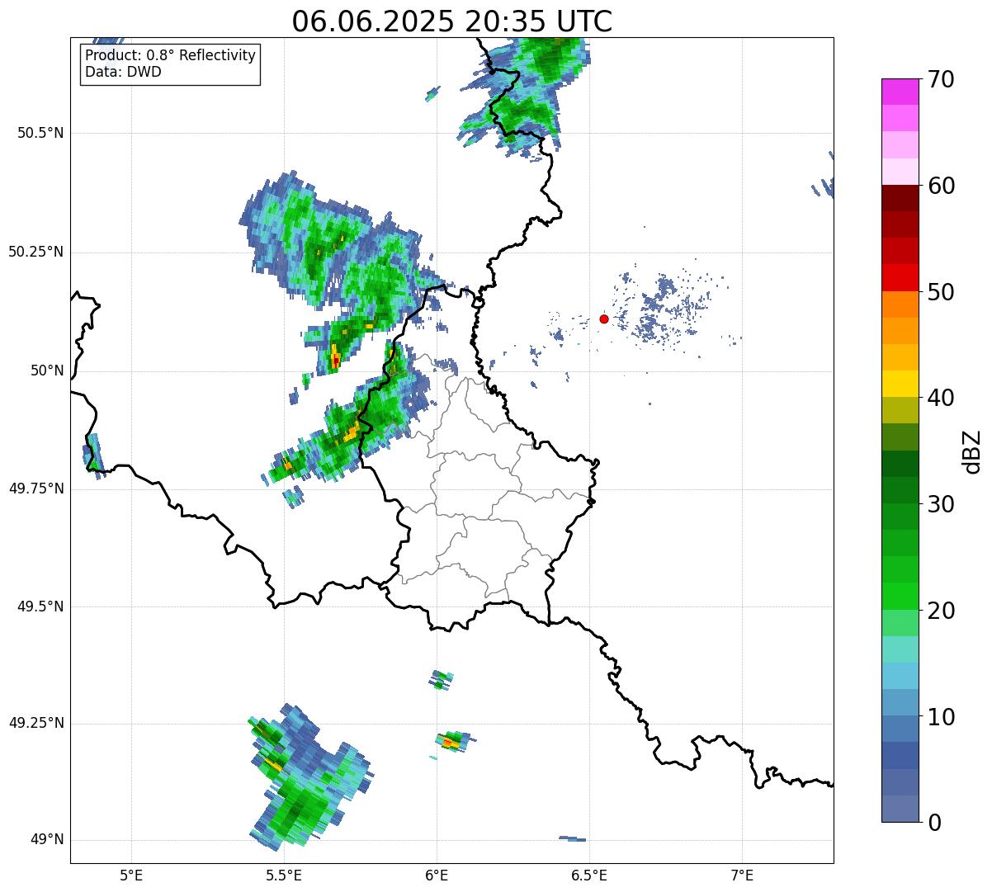Pick the magenta band at colorbar top
992x892 pixels.
click(900, 92)
